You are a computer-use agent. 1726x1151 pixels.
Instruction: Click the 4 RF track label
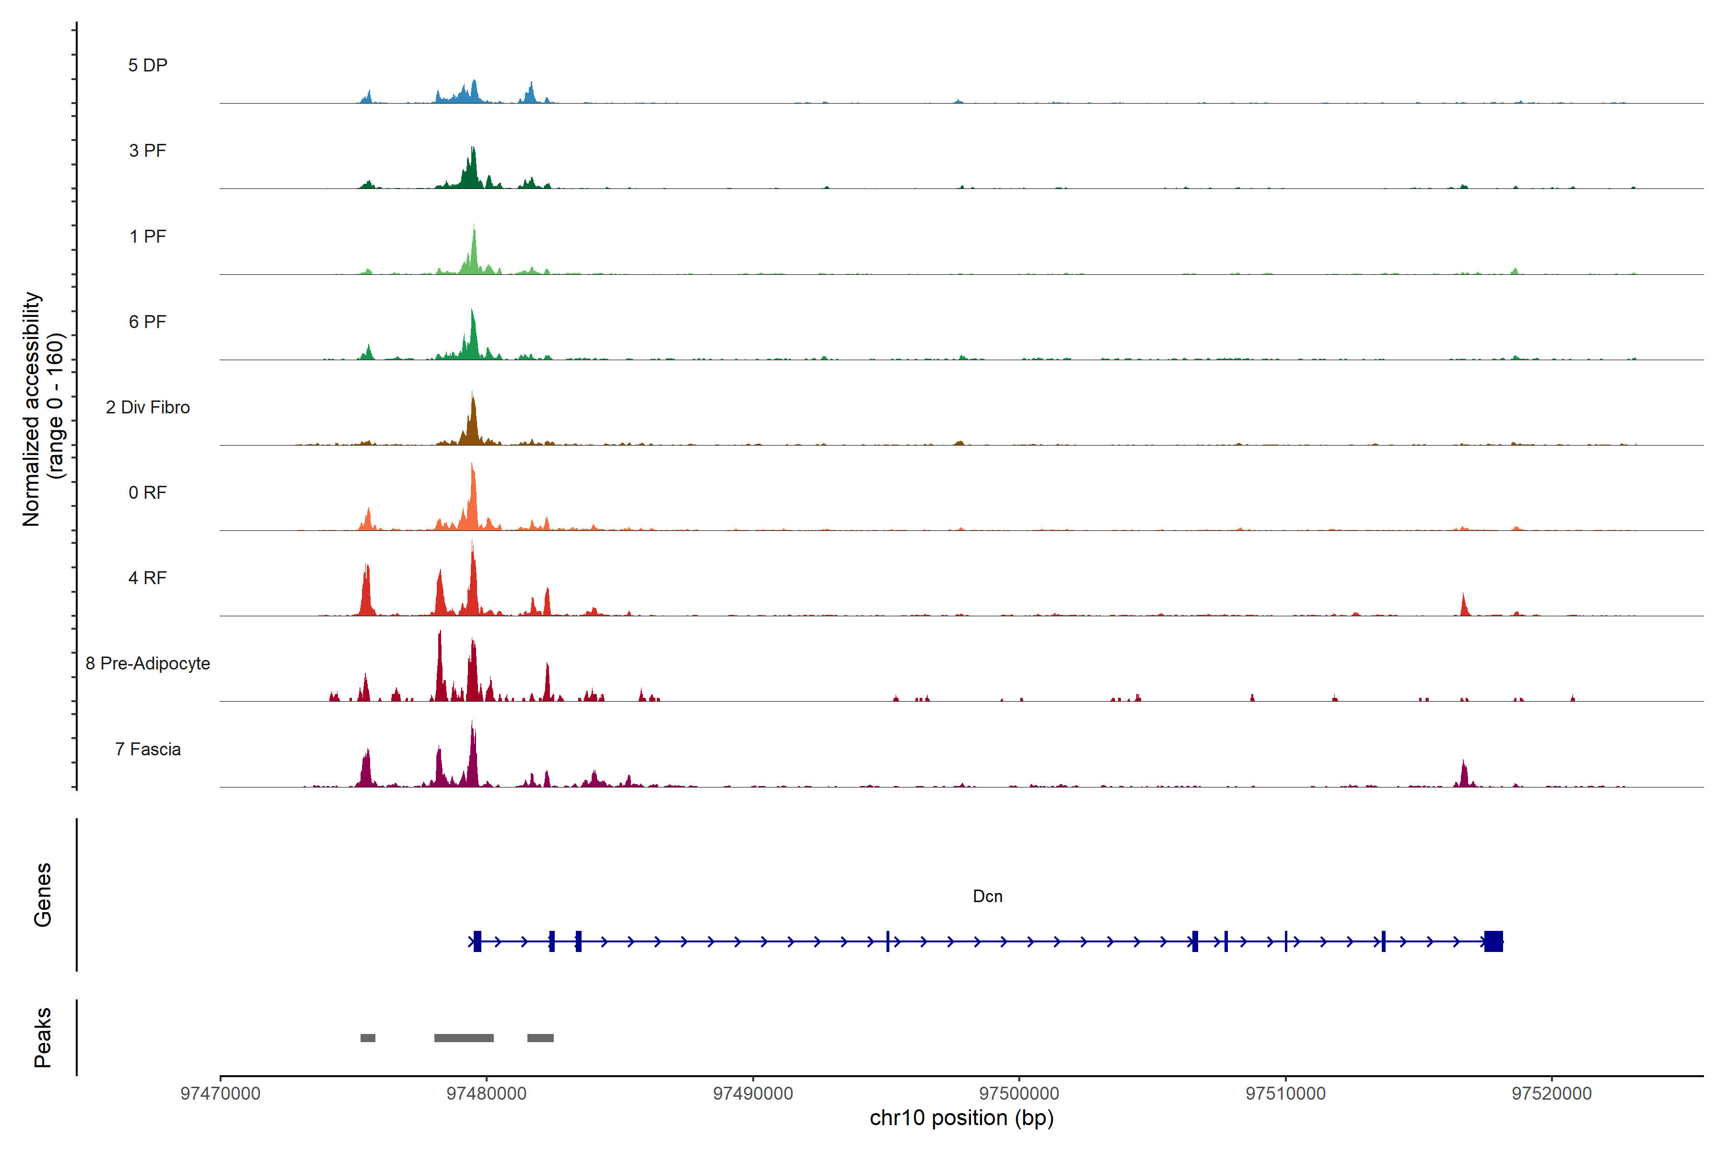coord(148,578)
